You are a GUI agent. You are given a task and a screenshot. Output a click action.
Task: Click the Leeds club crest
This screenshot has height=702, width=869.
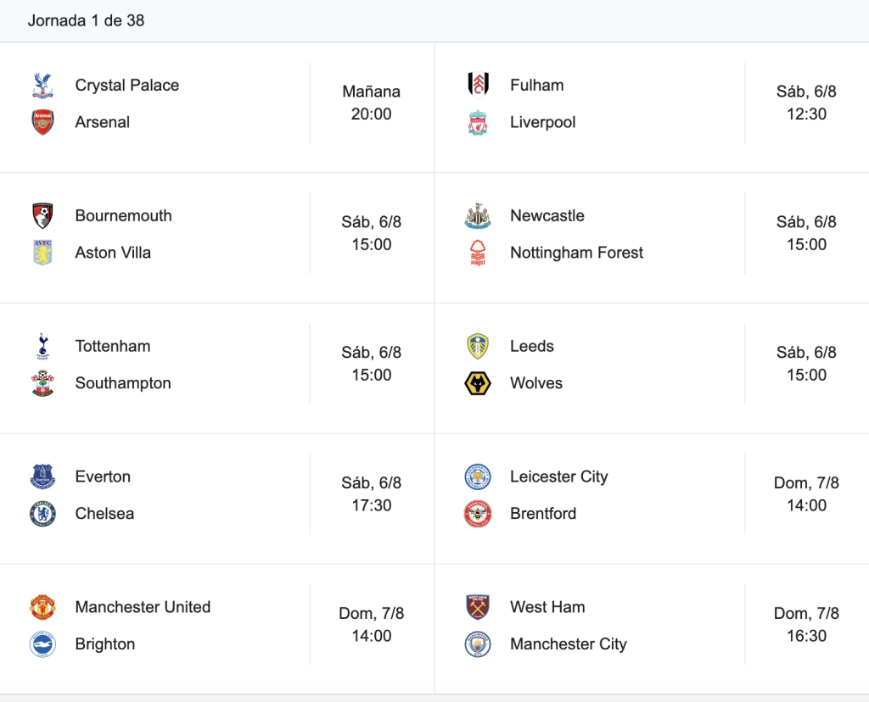[478, 346]
